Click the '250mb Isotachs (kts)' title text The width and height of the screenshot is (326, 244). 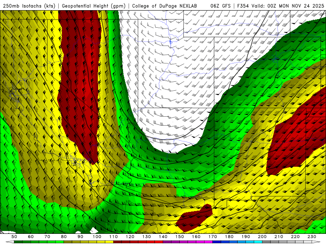tap(29, 6)
